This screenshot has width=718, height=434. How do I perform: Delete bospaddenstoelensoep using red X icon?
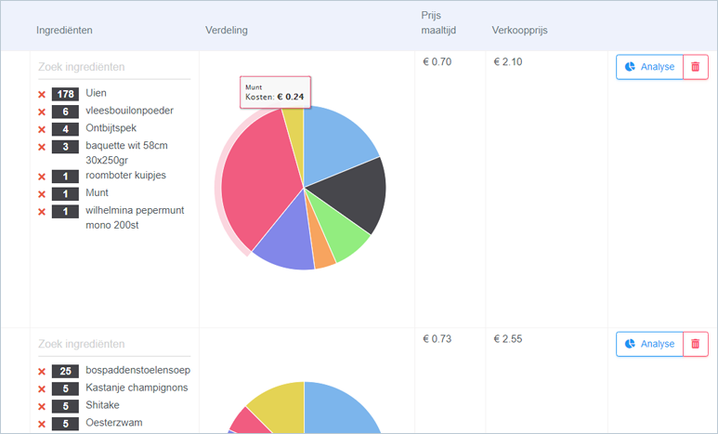click(41, 372)
